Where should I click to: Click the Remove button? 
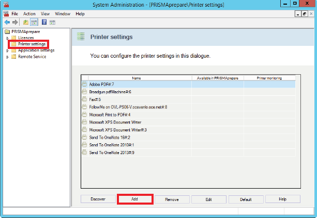172,199
